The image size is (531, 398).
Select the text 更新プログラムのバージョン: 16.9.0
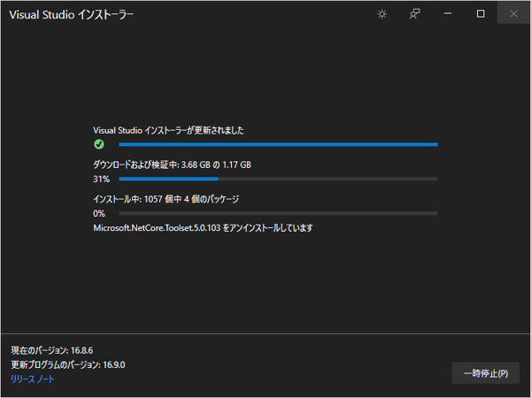(x=68, y=364)
